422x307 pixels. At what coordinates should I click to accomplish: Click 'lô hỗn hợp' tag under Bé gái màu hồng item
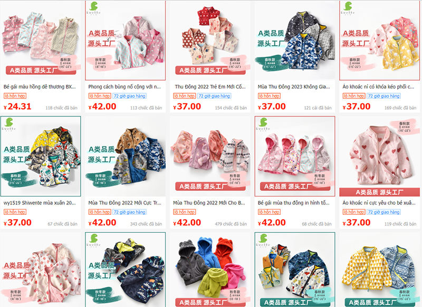pos(15,96)
